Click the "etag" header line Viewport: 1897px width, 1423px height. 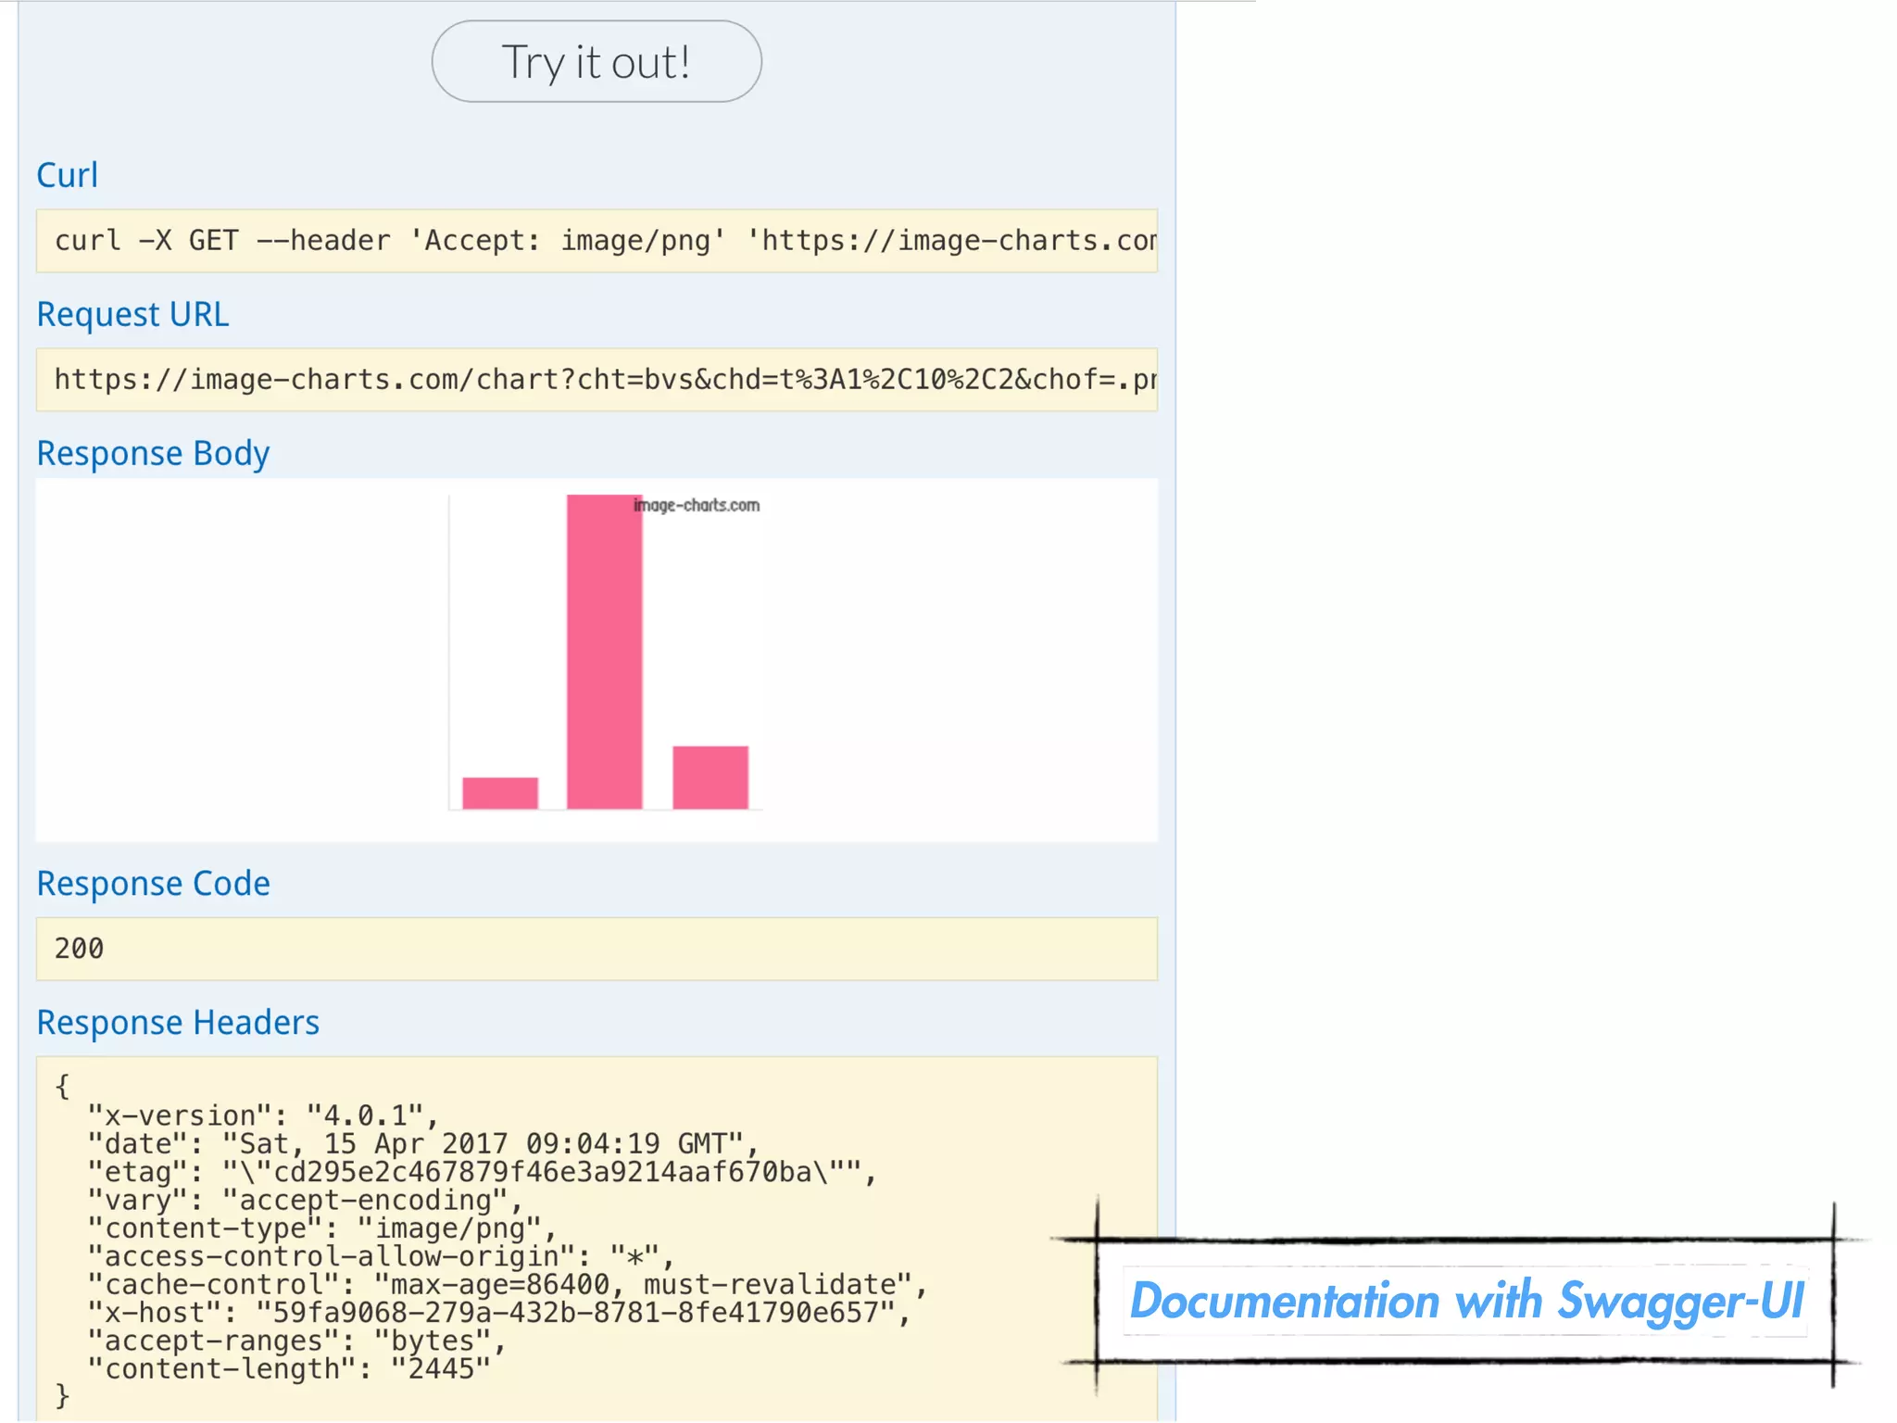point(482,1172)
